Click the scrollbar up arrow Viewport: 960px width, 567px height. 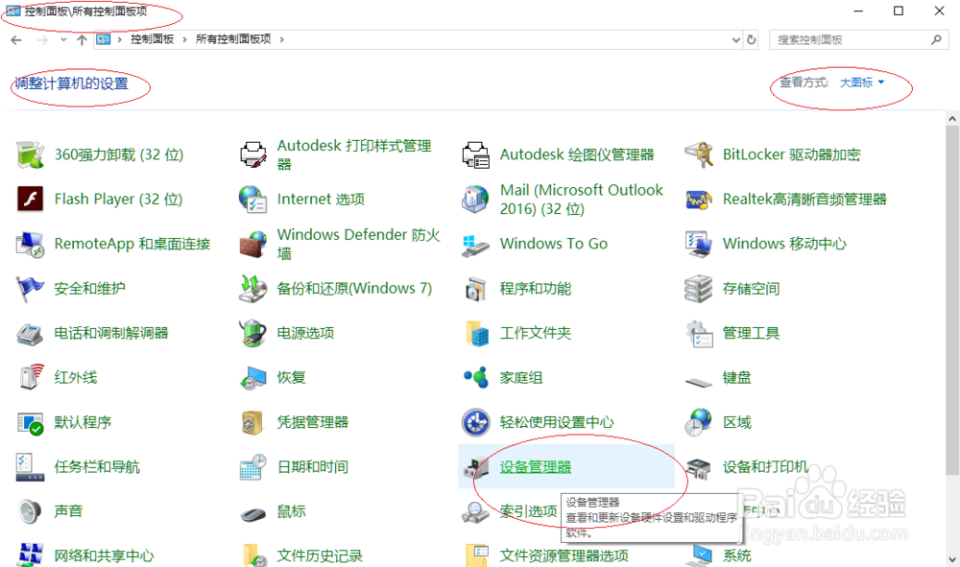[x=952, y=119]
